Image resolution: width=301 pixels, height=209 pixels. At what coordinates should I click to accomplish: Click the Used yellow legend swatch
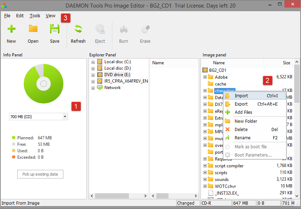14,150
